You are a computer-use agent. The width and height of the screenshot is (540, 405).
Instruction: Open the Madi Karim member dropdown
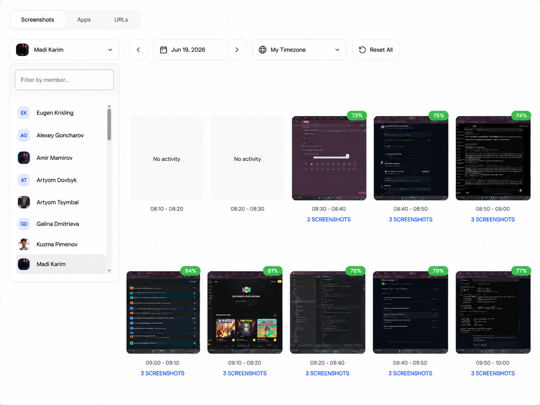[64, 50]
